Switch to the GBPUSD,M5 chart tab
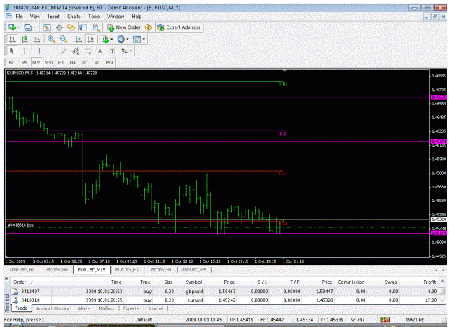451x327 pixels. coord(194,270)
